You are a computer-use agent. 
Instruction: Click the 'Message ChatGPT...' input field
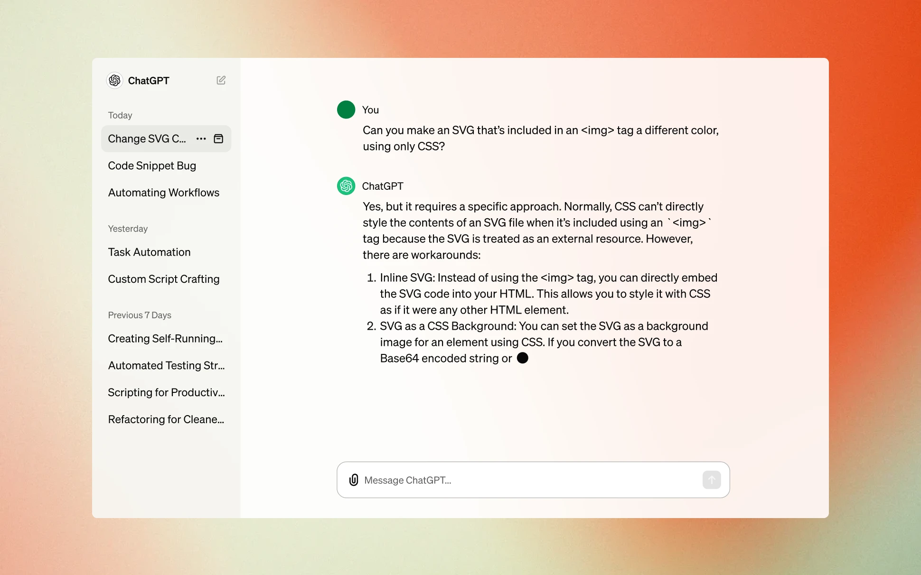(534, 480)
